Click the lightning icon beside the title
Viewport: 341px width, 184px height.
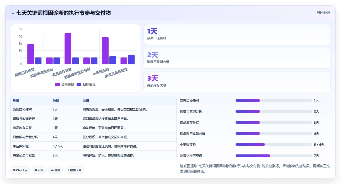(x=12, y=13)
